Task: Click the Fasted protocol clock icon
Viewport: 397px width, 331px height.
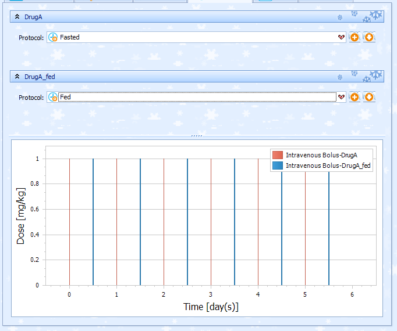Action: coord(53,37)
